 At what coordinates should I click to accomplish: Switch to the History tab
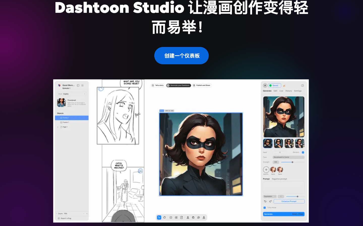point(289,91)
